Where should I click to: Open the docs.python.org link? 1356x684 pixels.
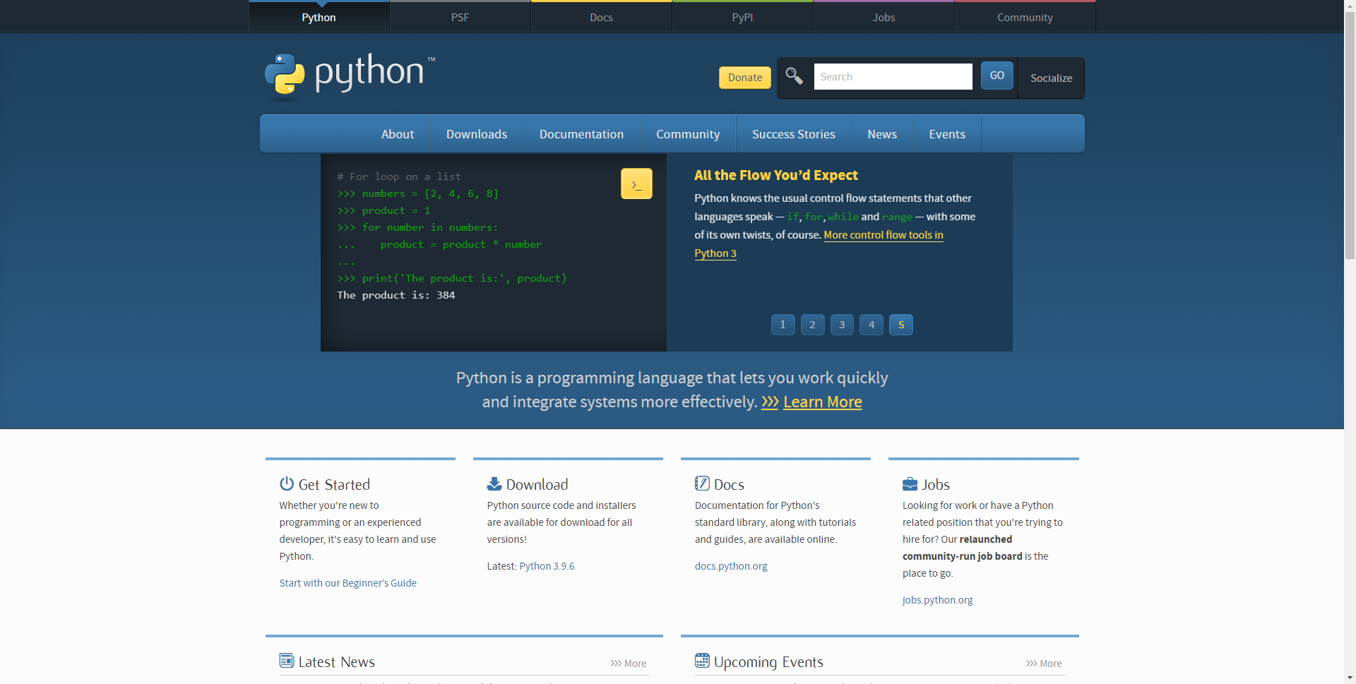(731, 566)
